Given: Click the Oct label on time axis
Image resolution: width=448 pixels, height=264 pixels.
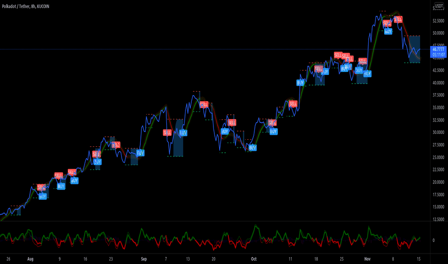Looking at the screenshot, I should (x=254, y=259).
